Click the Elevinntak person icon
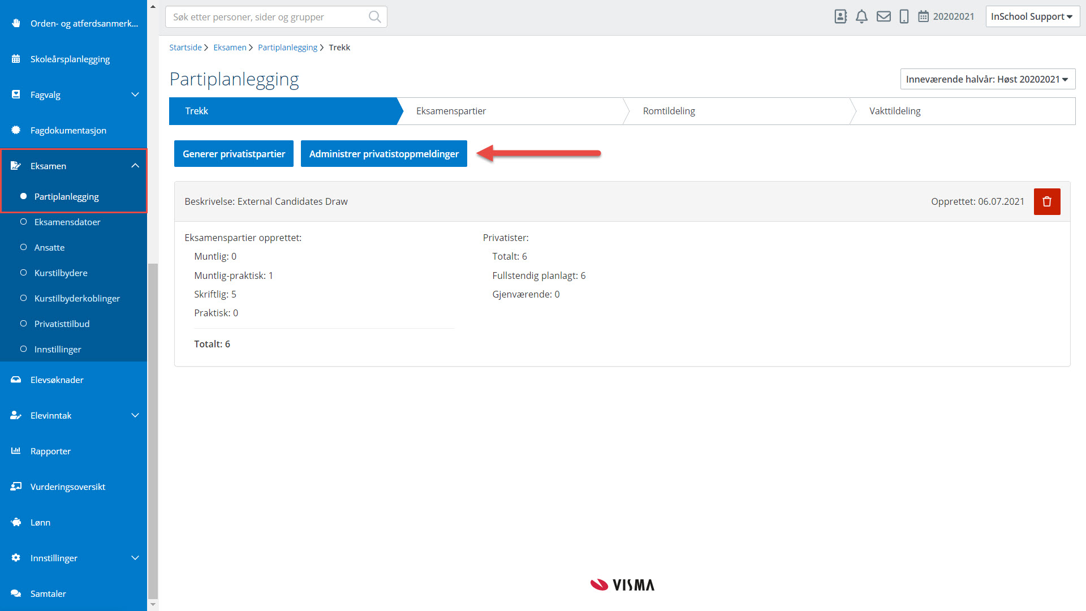Image resolution: width=1086 pixels, height=611 pixels. pos(16,415)
